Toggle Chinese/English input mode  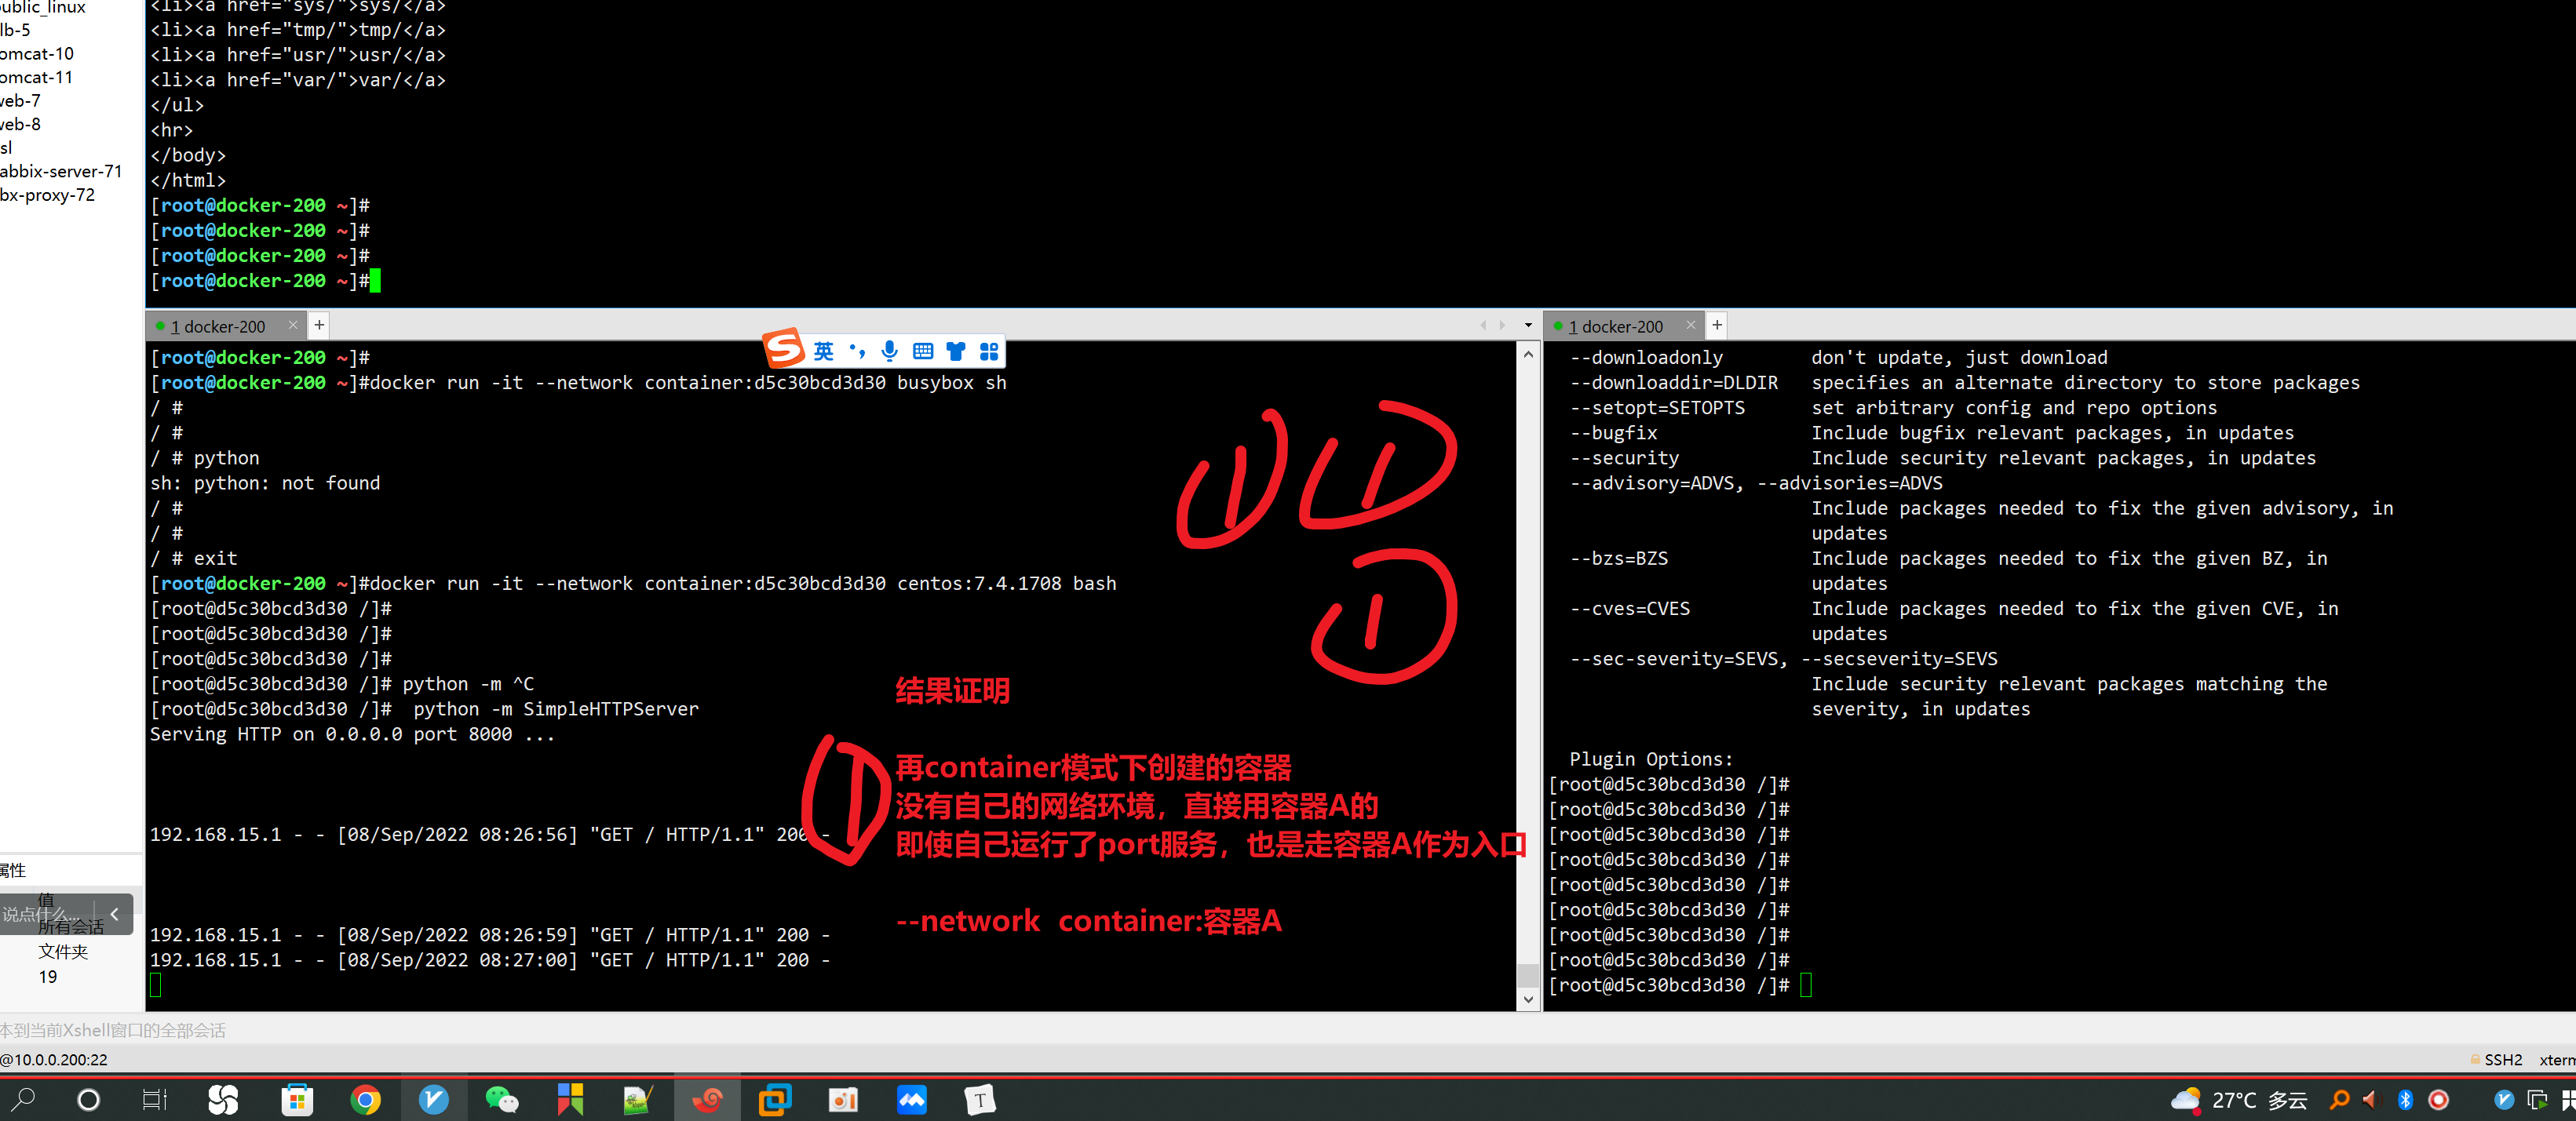[x=823, y=351]
